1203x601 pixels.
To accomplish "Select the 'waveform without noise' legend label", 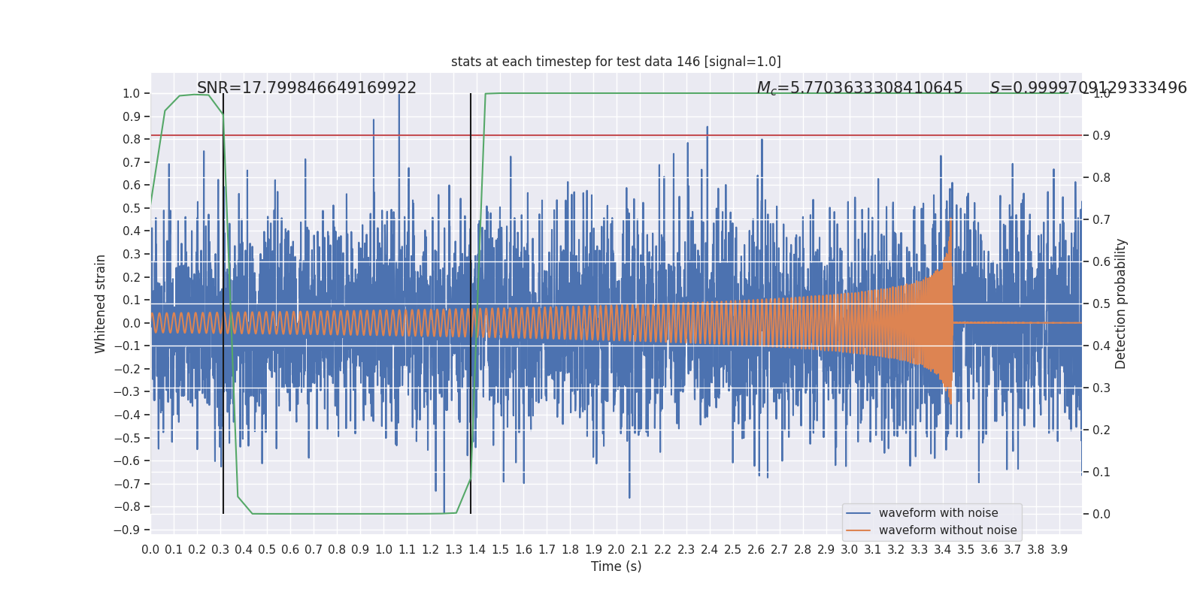I will [x=947, y=530].
